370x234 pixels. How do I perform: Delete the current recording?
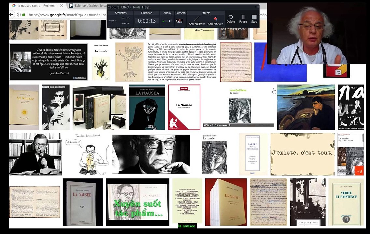coord(231,19)
